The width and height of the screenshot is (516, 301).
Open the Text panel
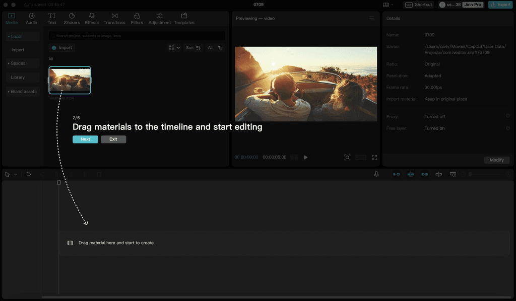(51, 19)
